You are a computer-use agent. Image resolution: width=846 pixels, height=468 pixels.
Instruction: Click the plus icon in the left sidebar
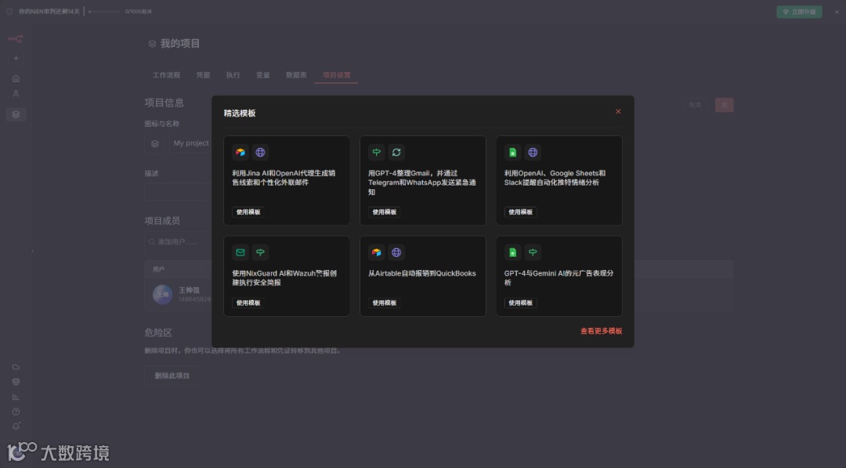[x=16, y=58]
